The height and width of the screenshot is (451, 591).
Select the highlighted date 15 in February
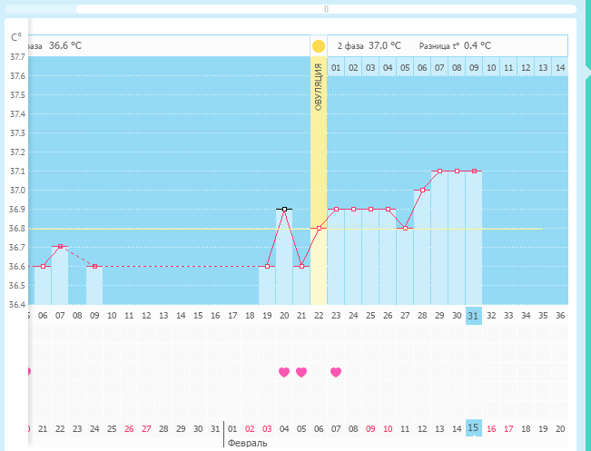pos(473,428)
